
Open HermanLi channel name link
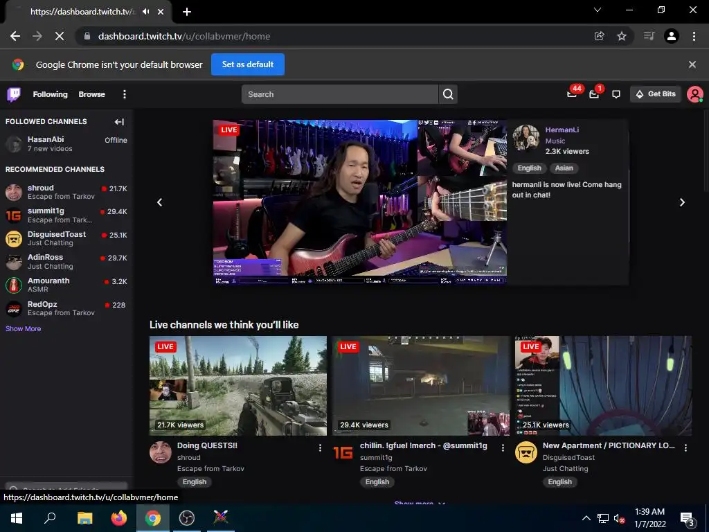(562, 130)
